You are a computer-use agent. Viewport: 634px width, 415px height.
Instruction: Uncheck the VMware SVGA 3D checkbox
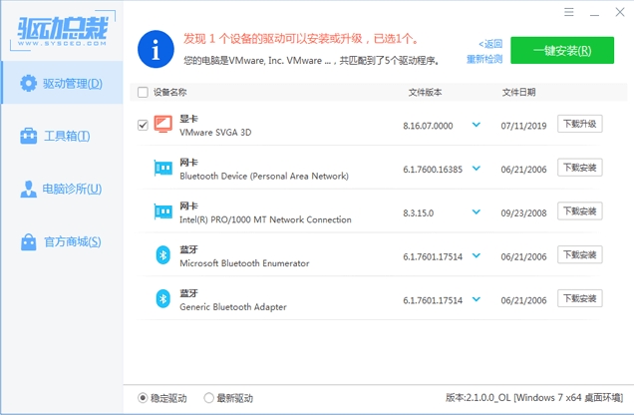pyautogui.click(x=143, y=125)
